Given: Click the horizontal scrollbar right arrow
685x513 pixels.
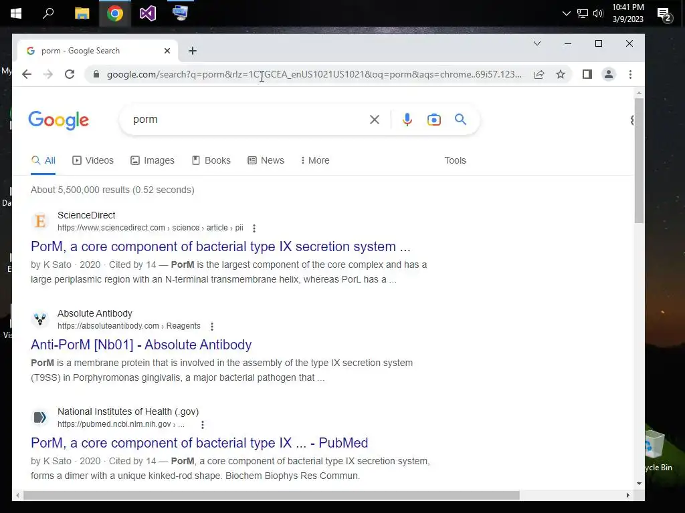Looking at the screenshot, I should click(627, 496).
